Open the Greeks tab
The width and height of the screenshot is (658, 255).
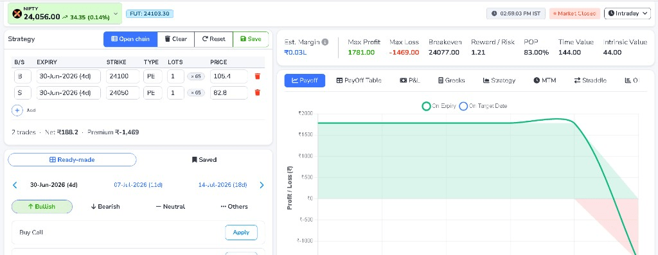[x=452, y=80]
